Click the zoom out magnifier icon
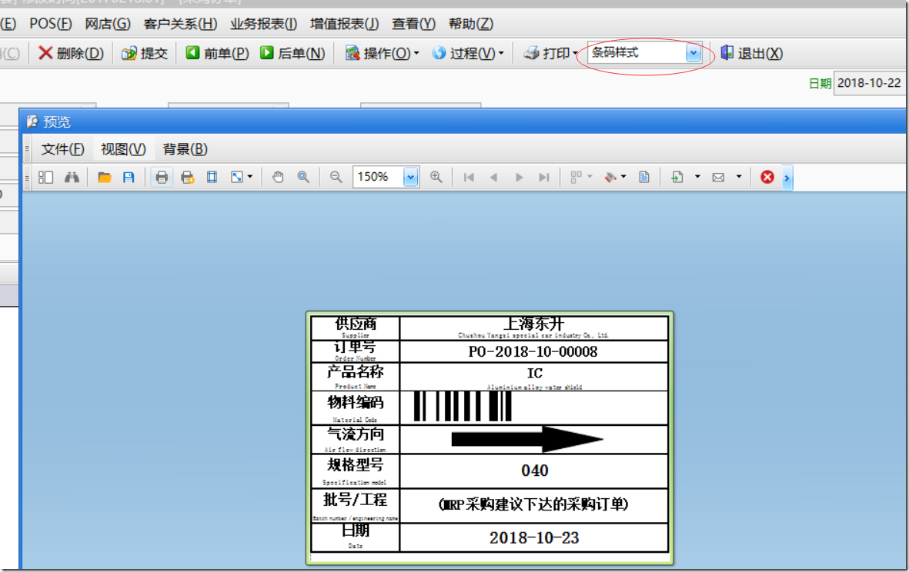The height and width of the screenshot is (572, 909). (x=336, y=177)
